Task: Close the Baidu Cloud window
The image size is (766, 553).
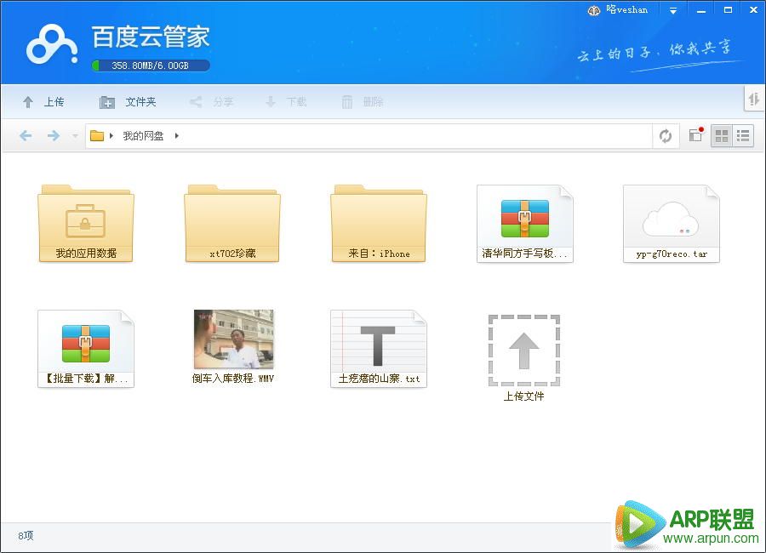Action: tap(754, 10)
